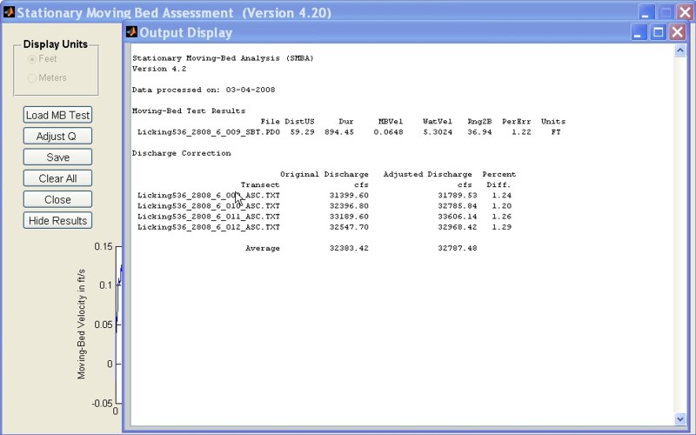Image resolution: width=696 pixels, height=435 pixels.
Task: Click scroll up arrow in Output Display
Action: point(680,50)
